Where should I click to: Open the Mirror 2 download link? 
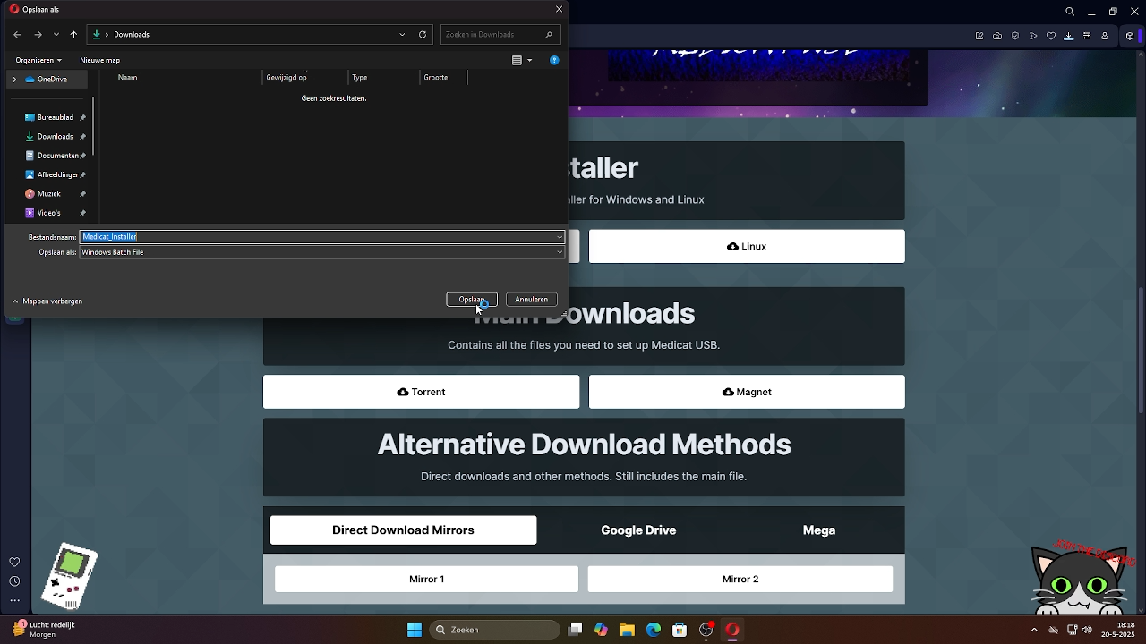pyautogui.click(x=740, y=579)
